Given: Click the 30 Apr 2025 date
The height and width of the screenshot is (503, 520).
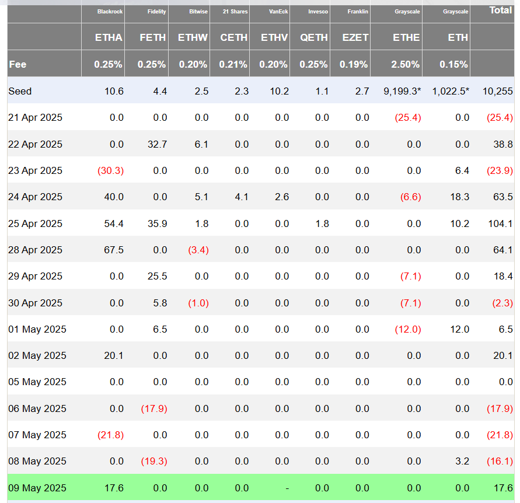Looking at the screenshot, I should coord(35,303).
